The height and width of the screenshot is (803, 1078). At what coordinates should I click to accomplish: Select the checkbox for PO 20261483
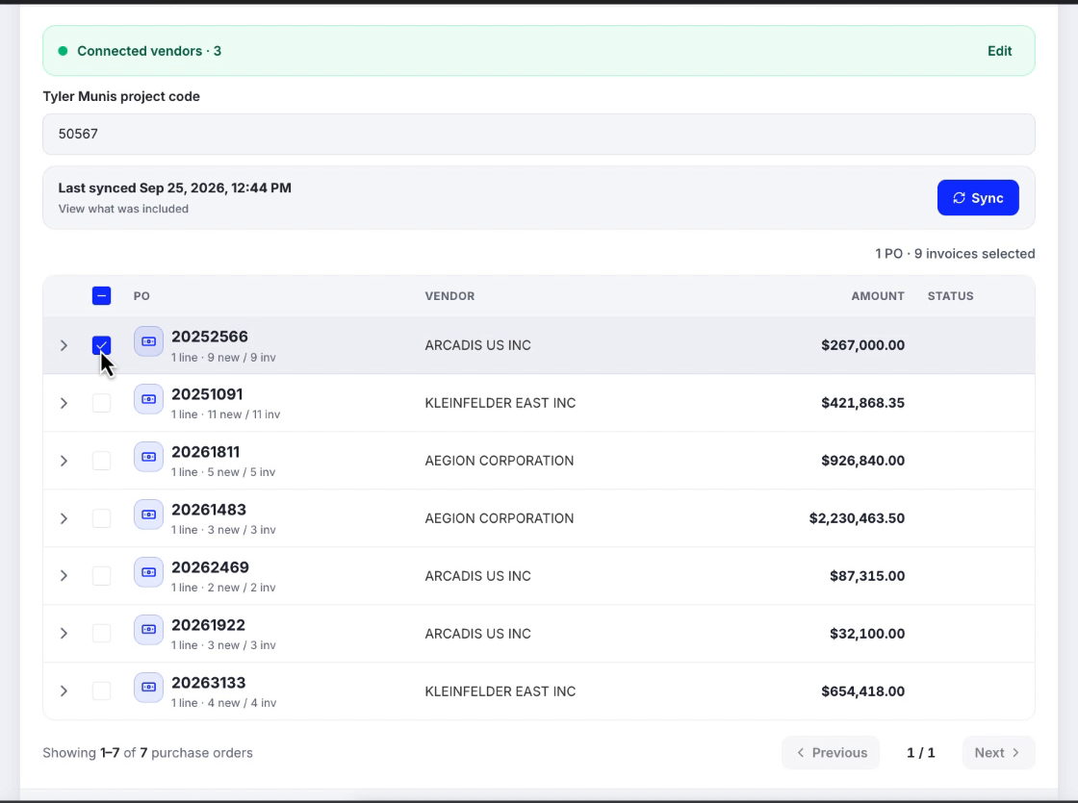point(101,518)
